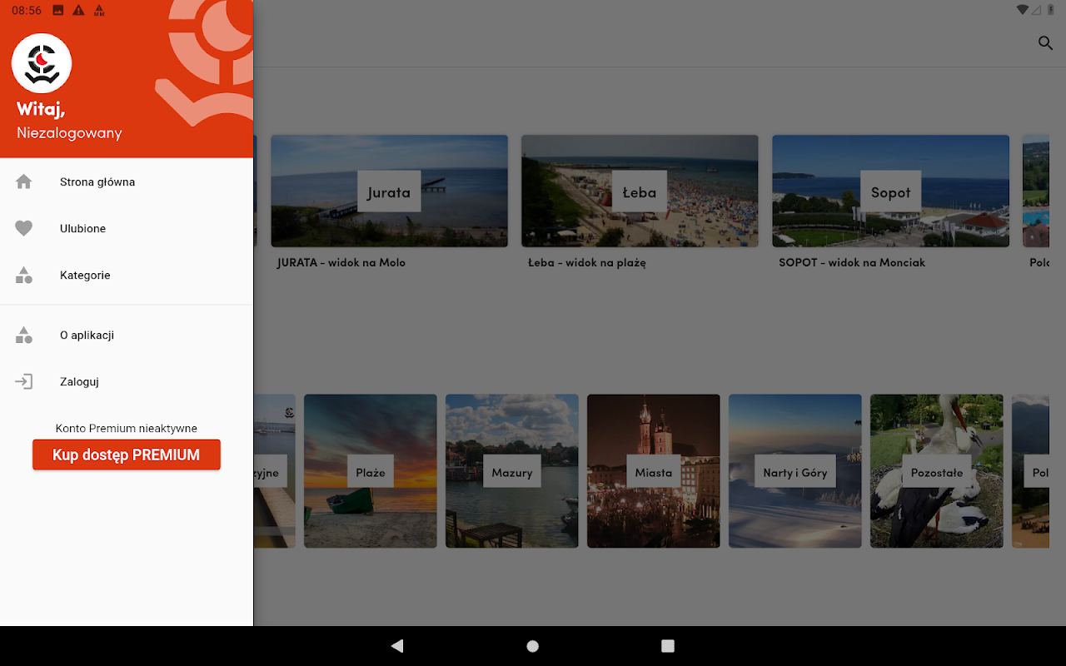Tap the Niezalogowany user label
Image resolution: width=1066 pixels, height=666 pixels.
tap(69, 133)
